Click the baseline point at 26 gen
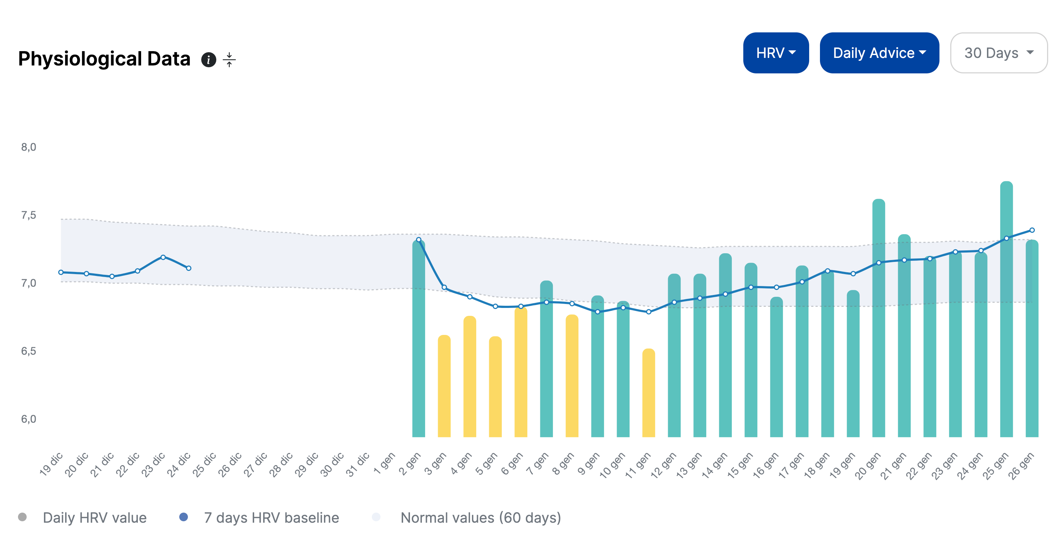The height and width of the screenshot is (536, 1064). pyautogui.click(x=1032, y=231)
